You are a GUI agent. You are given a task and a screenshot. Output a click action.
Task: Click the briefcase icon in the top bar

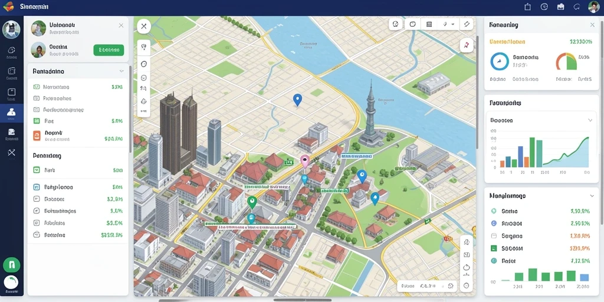(560, 6)
